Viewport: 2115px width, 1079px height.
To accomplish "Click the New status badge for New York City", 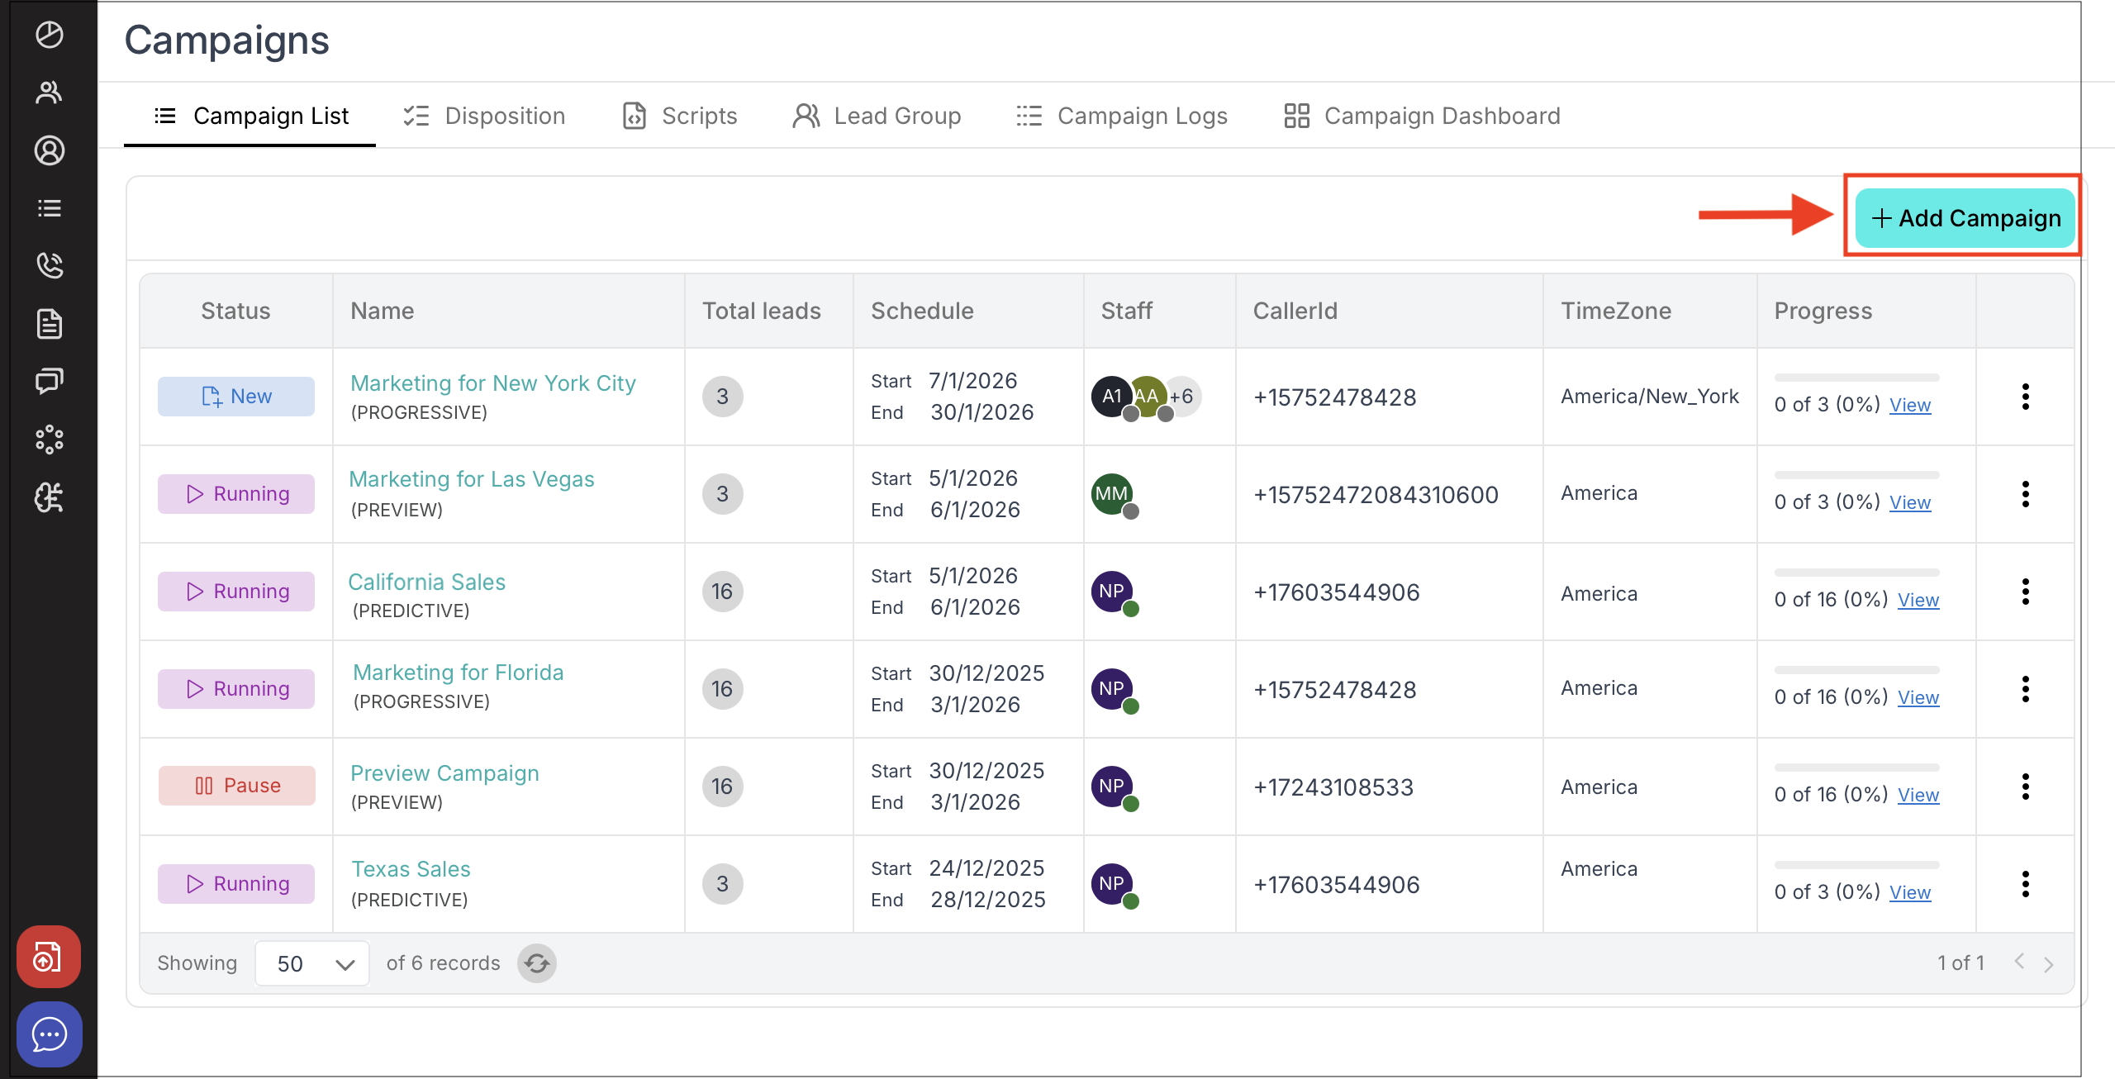I will [x=236, y=397].
